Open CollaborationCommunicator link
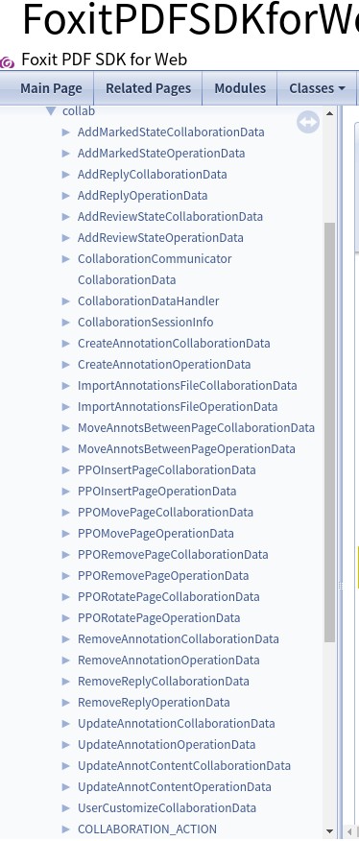 (155, 259)
